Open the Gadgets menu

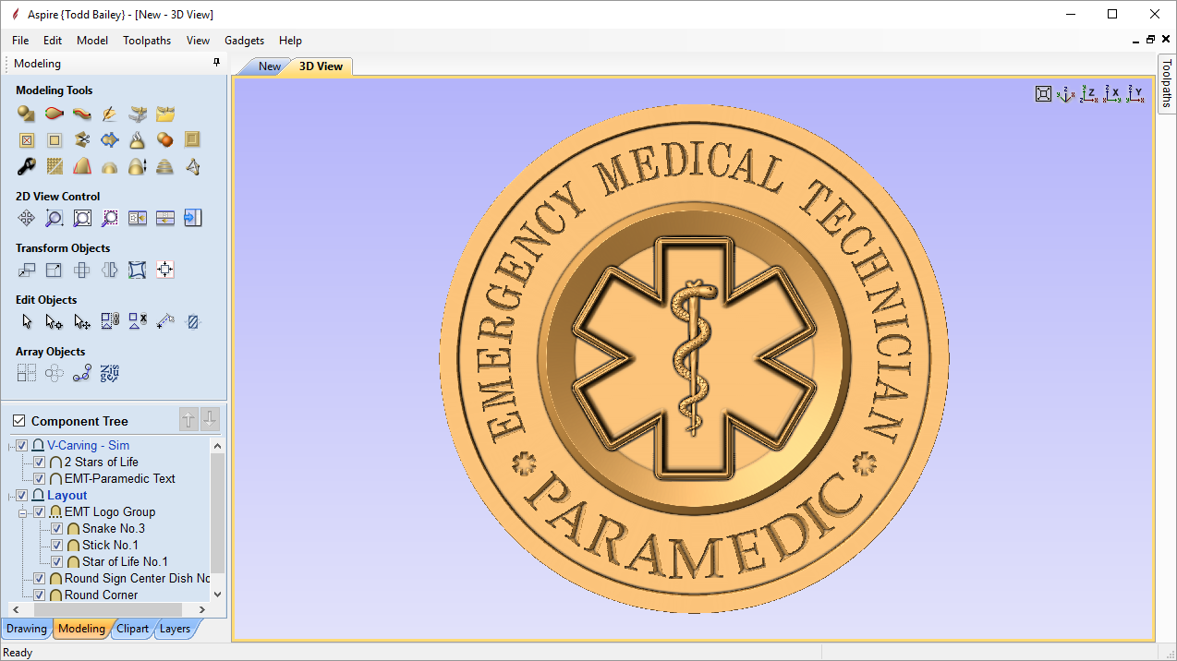pos(244,41)
